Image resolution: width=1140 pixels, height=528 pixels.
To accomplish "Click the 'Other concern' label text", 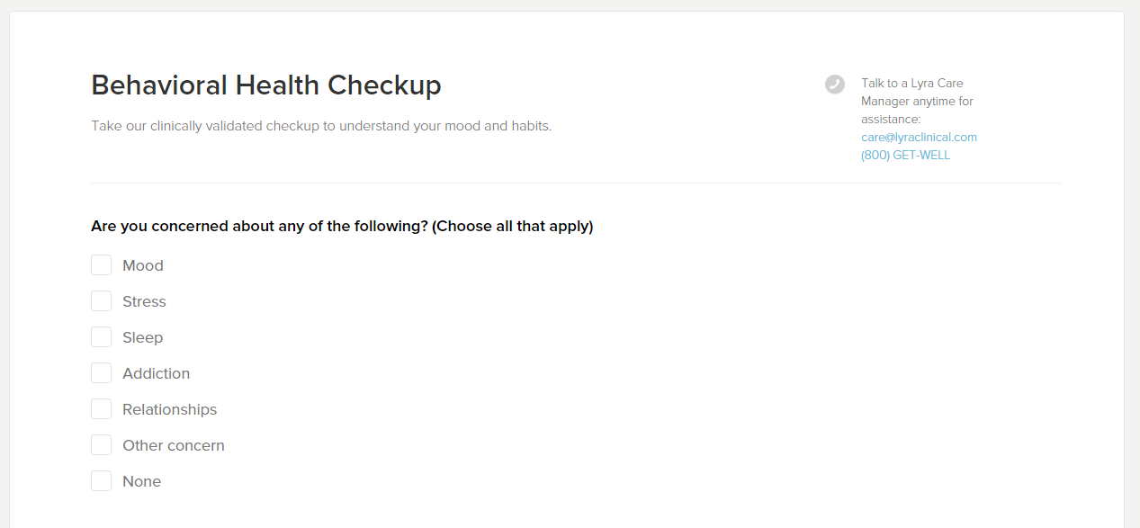I will [174, 445].
